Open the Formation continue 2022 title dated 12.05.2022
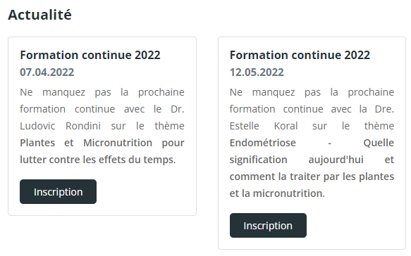Viewport: 411px width, 256px height. (x=300, y=55)
